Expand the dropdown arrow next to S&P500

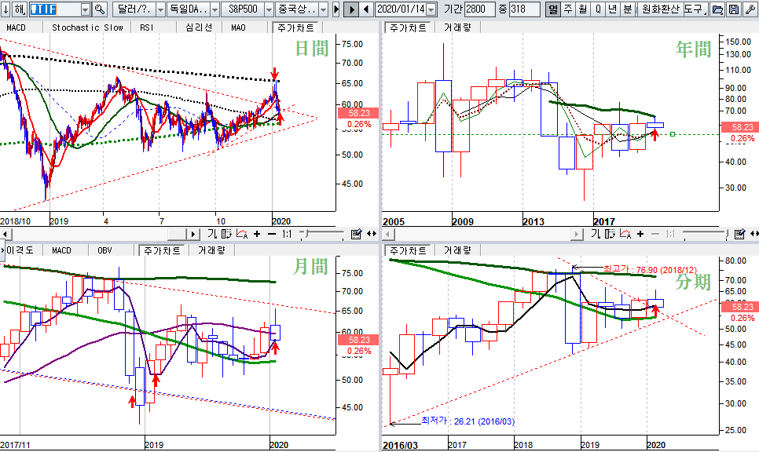[x=269, y=9]
